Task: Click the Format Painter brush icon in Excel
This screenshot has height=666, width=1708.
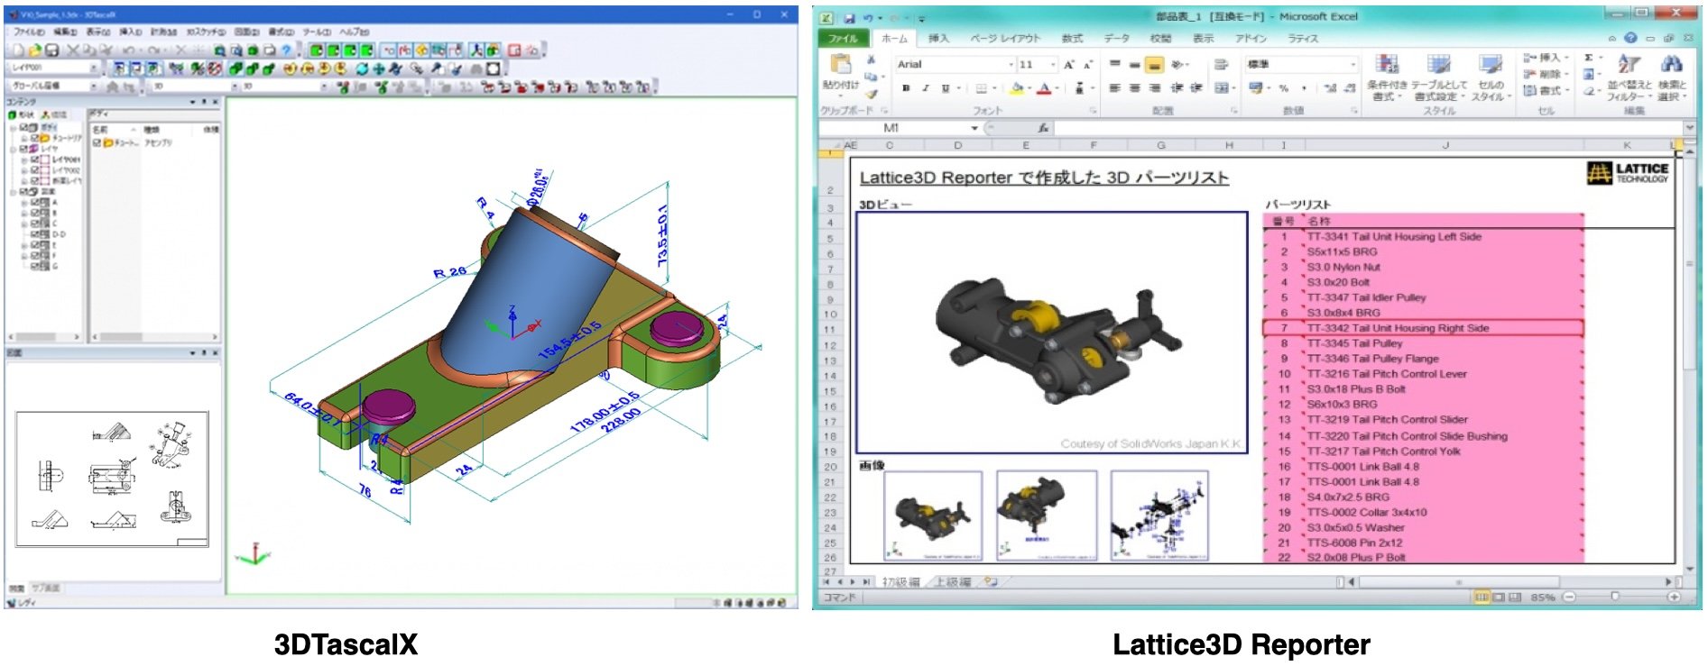Action: click(871, 93)
